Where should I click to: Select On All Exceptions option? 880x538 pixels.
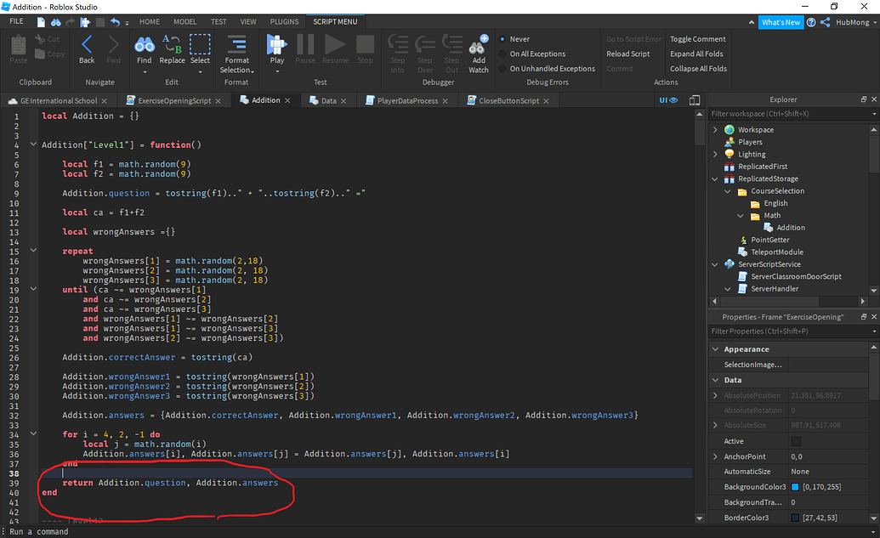[502, 54]
